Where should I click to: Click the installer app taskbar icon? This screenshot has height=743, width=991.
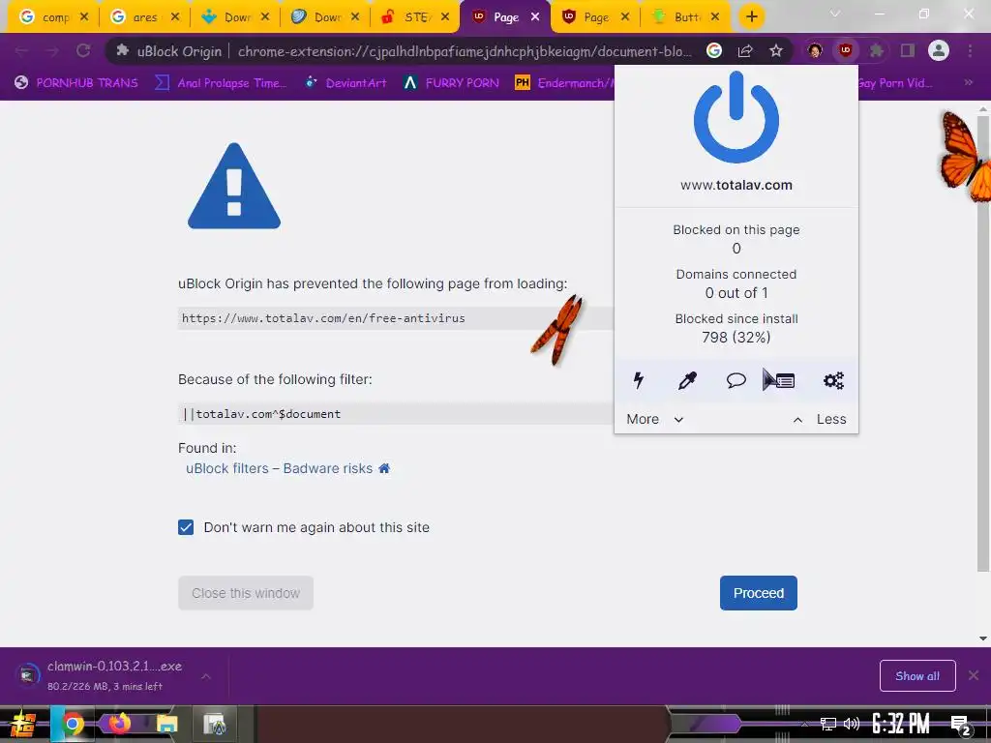(x=215, y=724)
